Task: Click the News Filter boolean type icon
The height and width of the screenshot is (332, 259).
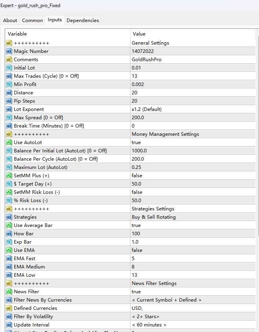Action: tap(9, 292)
